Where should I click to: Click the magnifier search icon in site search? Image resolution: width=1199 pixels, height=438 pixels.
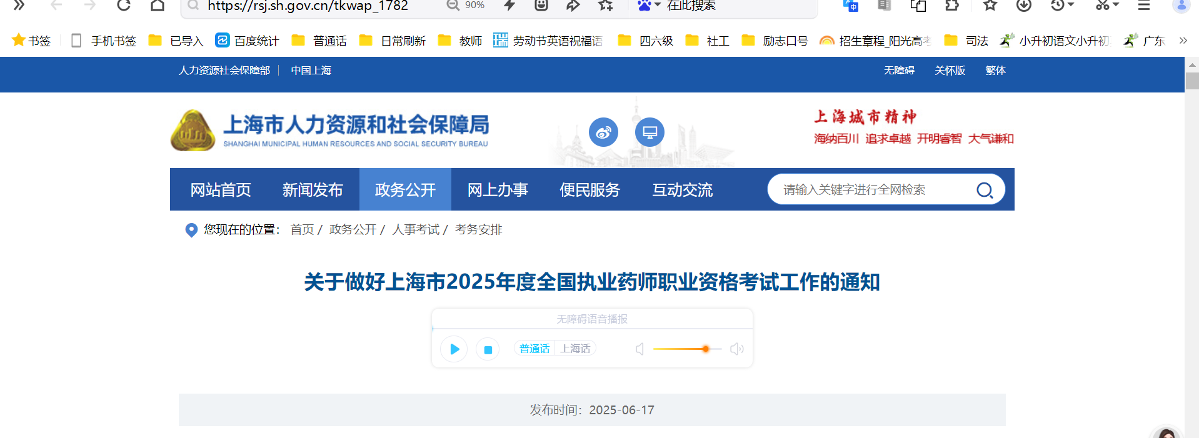pyautogui.click(x=984, y=190)
